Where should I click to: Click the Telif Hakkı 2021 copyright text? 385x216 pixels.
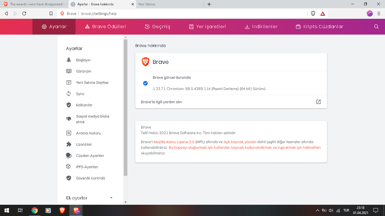click(x=189, y=133)
